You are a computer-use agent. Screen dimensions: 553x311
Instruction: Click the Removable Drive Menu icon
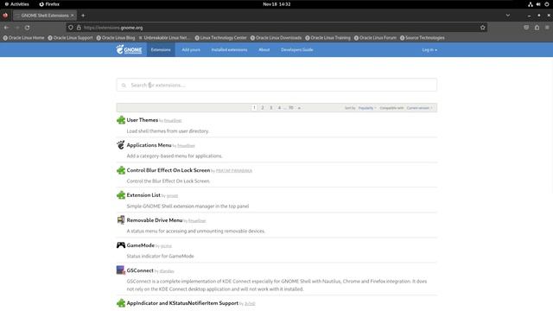coord(121,220)
